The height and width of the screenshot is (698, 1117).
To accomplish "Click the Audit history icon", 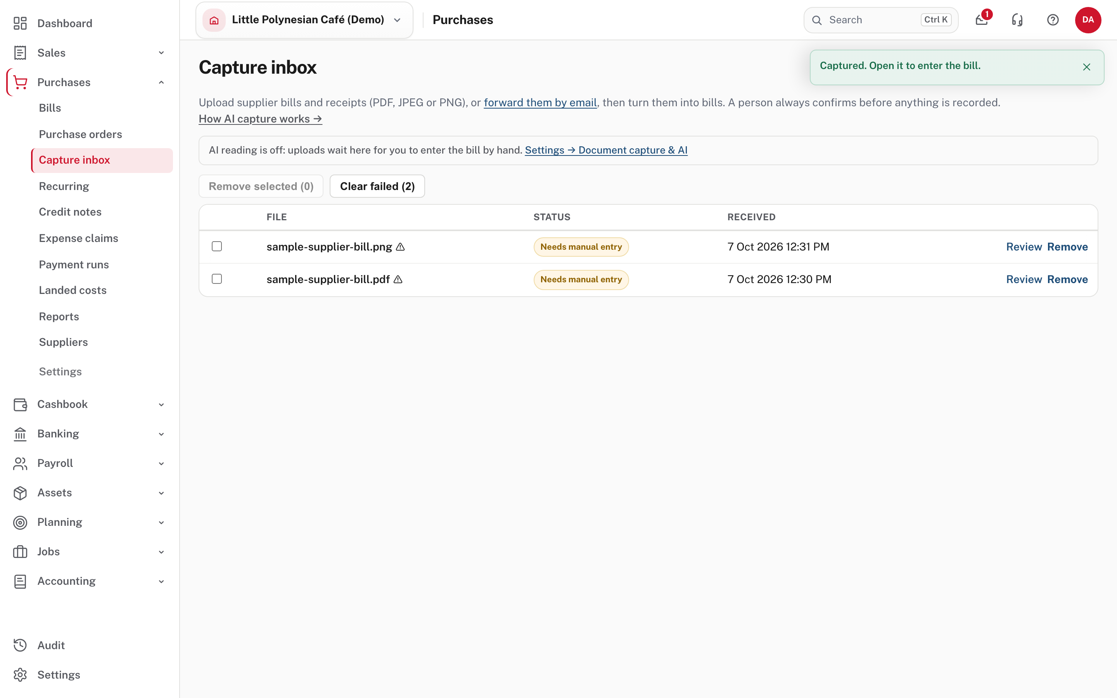I will tap(20, 645).
